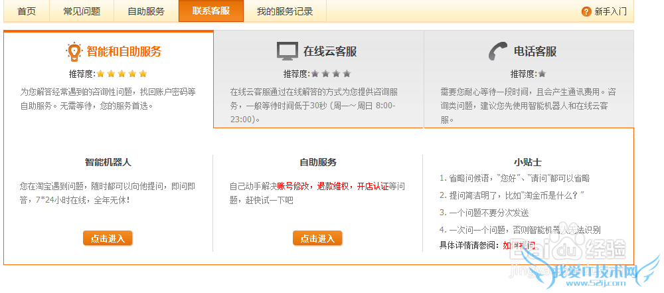664x293 pixels.
Task: Click the description text 为您解答经常遇到的咨询性问题
Action: [x=108, y=99]
